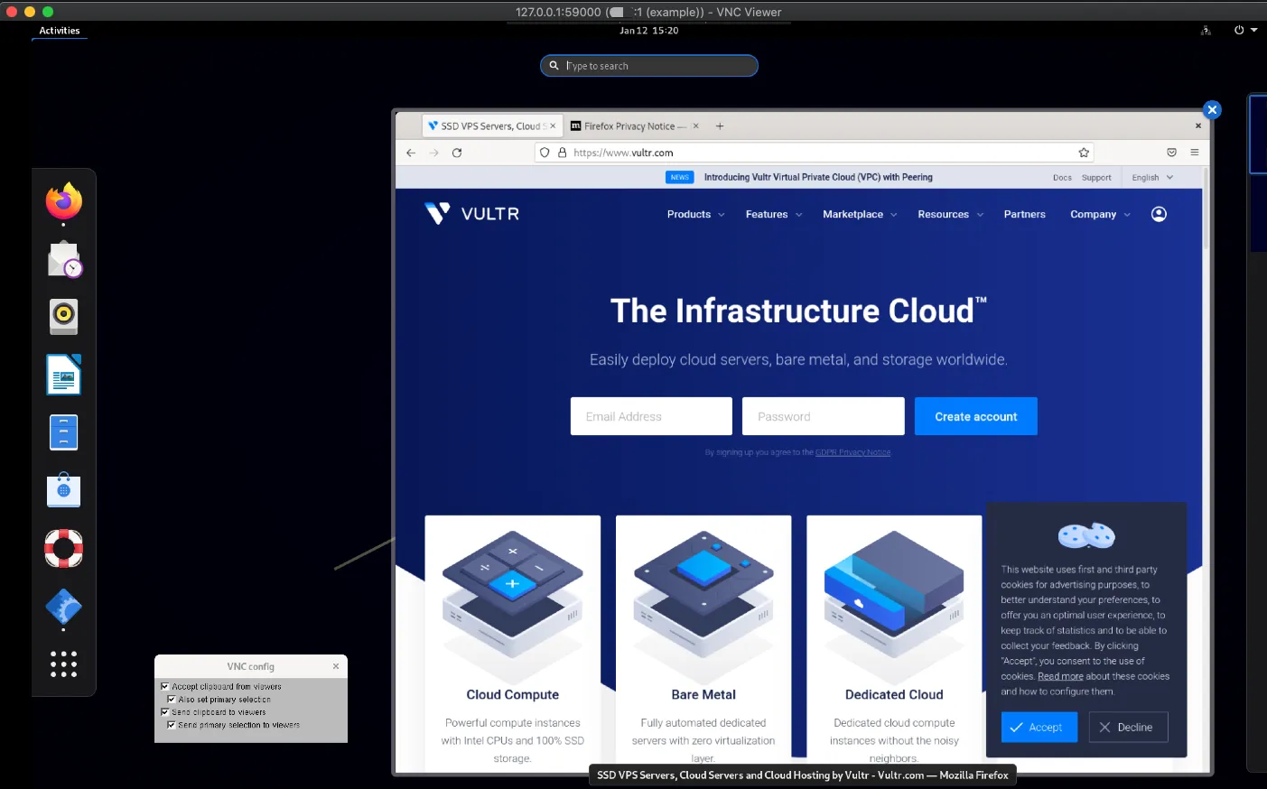Screen dimensions: 1267x789
Task: Click the Create account button
Action: [x=975, y=416]
